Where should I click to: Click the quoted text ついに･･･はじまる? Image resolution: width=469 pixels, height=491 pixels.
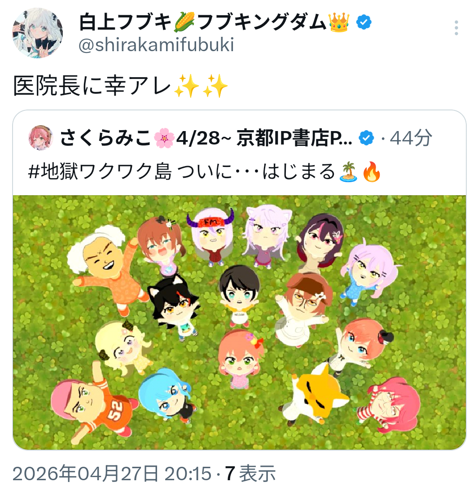(256, 171)
